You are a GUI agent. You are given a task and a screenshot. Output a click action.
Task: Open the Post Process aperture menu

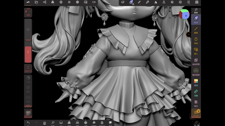click(x=77, y=2)
